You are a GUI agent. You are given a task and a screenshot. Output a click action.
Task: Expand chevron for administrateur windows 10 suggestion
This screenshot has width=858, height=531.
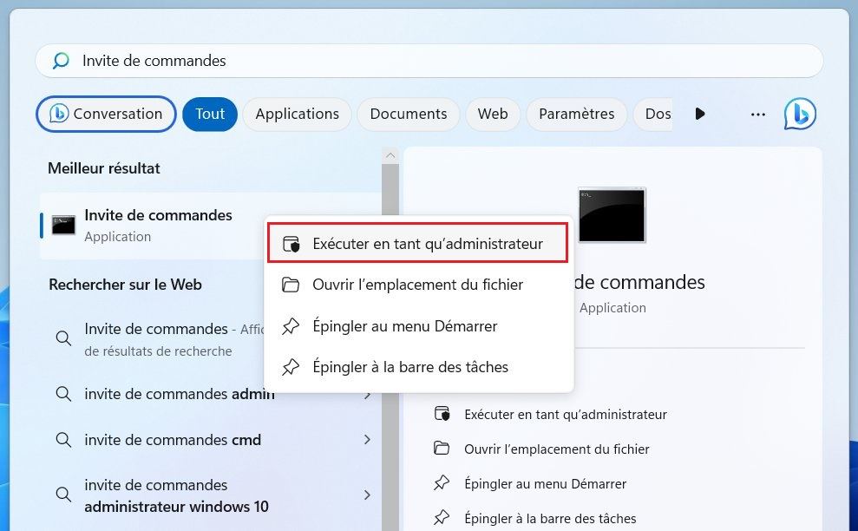tap(367, 495)
